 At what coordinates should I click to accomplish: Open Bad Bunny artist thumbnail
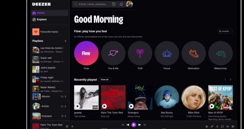pos(167,97)
